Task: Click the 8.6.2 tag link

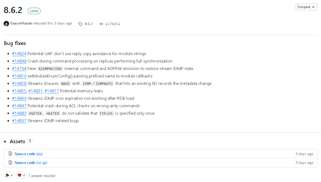Action: 89,24
